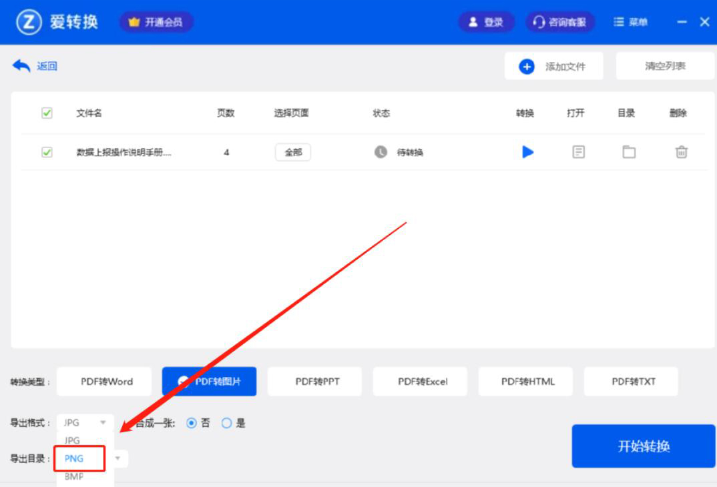Open the 登录 login button

coord(487,22)
